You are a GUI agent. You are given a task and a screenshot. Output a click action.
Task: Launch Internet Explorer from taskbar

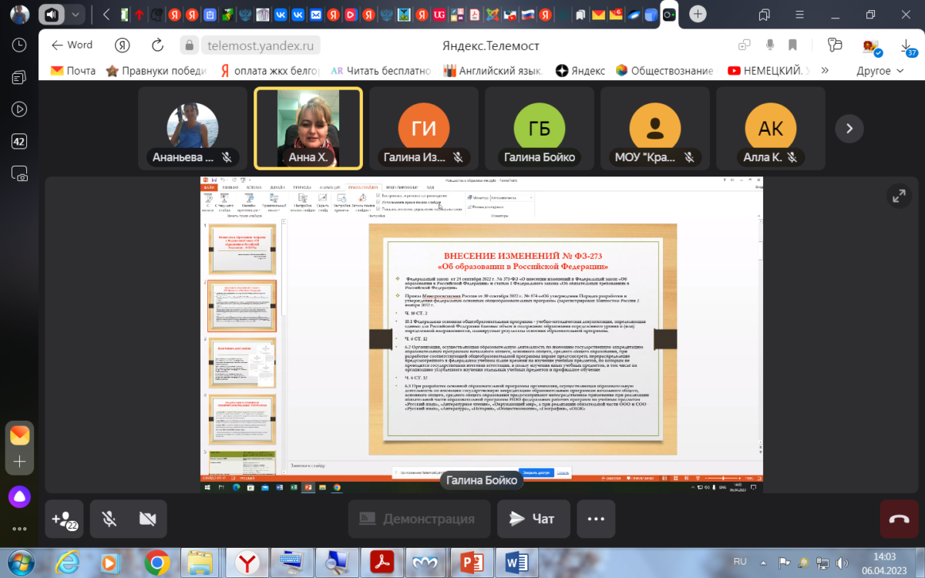point(67,562)
